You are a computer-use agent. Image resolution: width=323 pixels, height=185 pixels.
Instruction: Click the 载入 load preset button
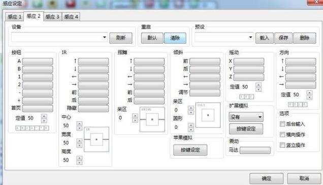[265, 38]
